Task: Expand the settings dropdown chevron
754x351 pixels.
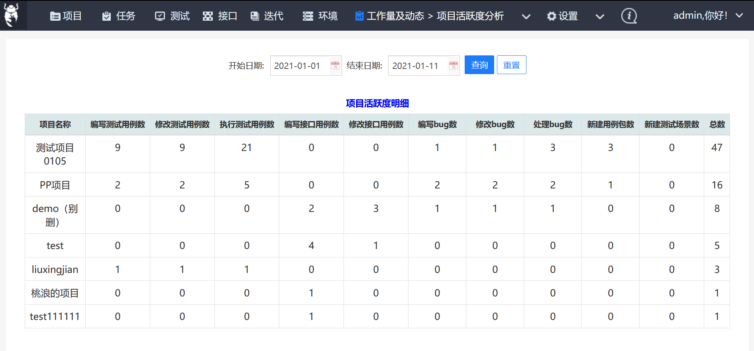Action: click(600, 16)
